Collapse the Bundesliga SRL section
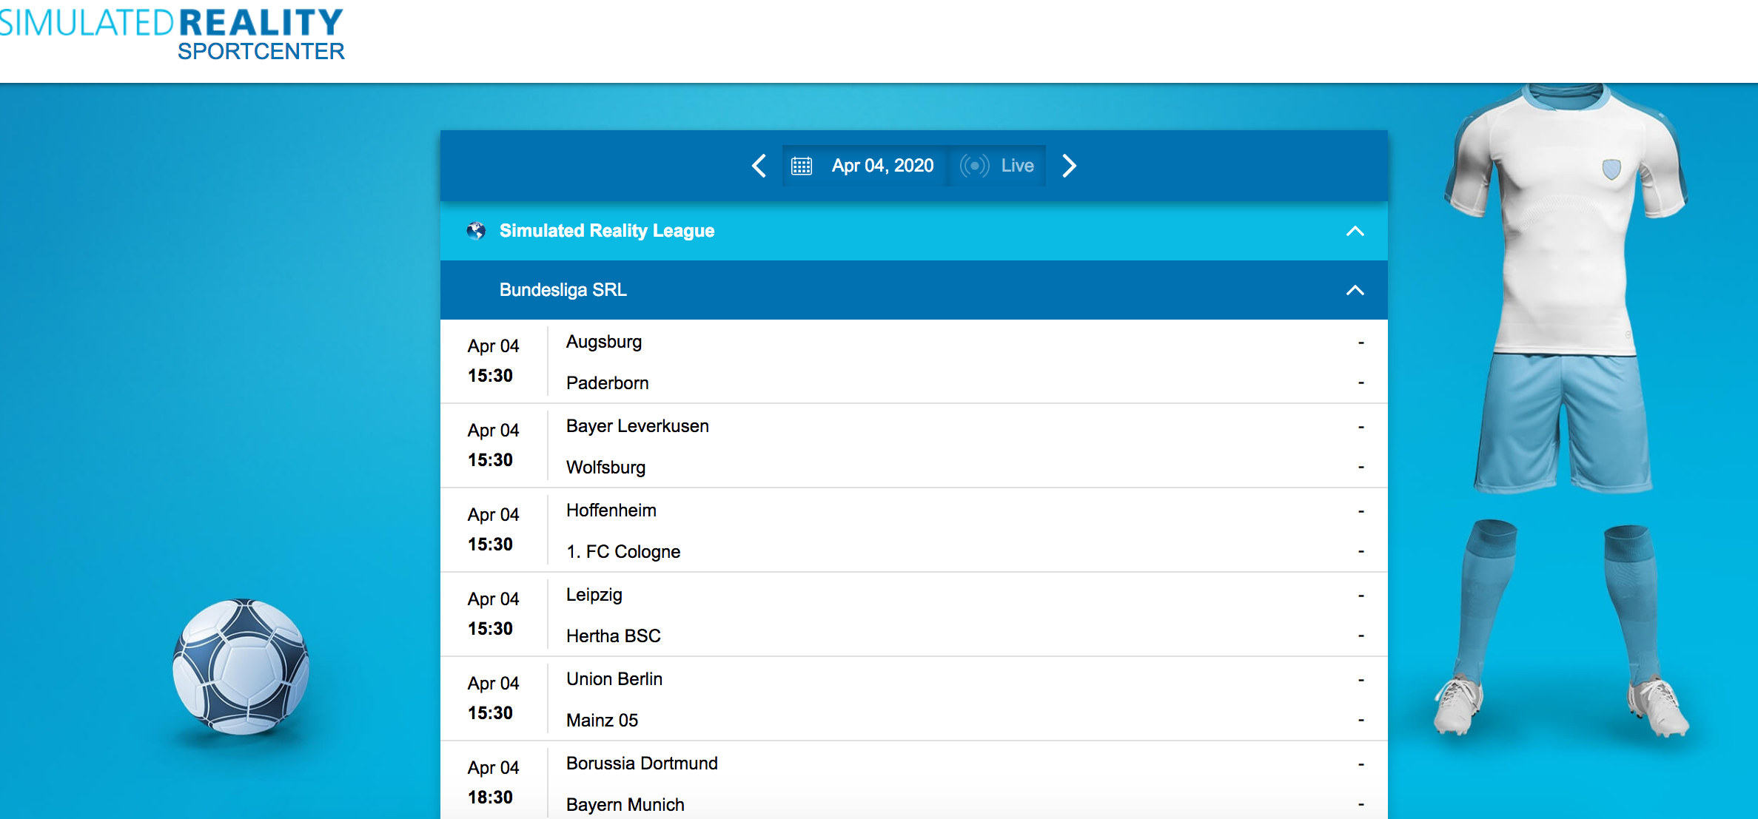Viewport: 1758px width, 819px height. click(x=1355, y=290)
